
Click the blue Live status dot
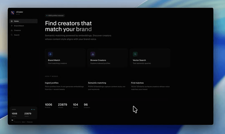tap(31, 110)
